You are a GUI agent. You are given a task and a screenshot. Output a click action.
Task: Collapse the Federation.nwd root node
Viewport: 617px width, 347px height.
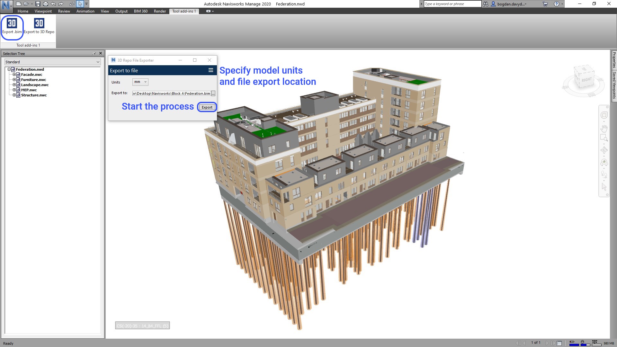[9, 69]
